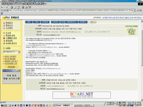Click the 인쇄 print button

point(62,22)
